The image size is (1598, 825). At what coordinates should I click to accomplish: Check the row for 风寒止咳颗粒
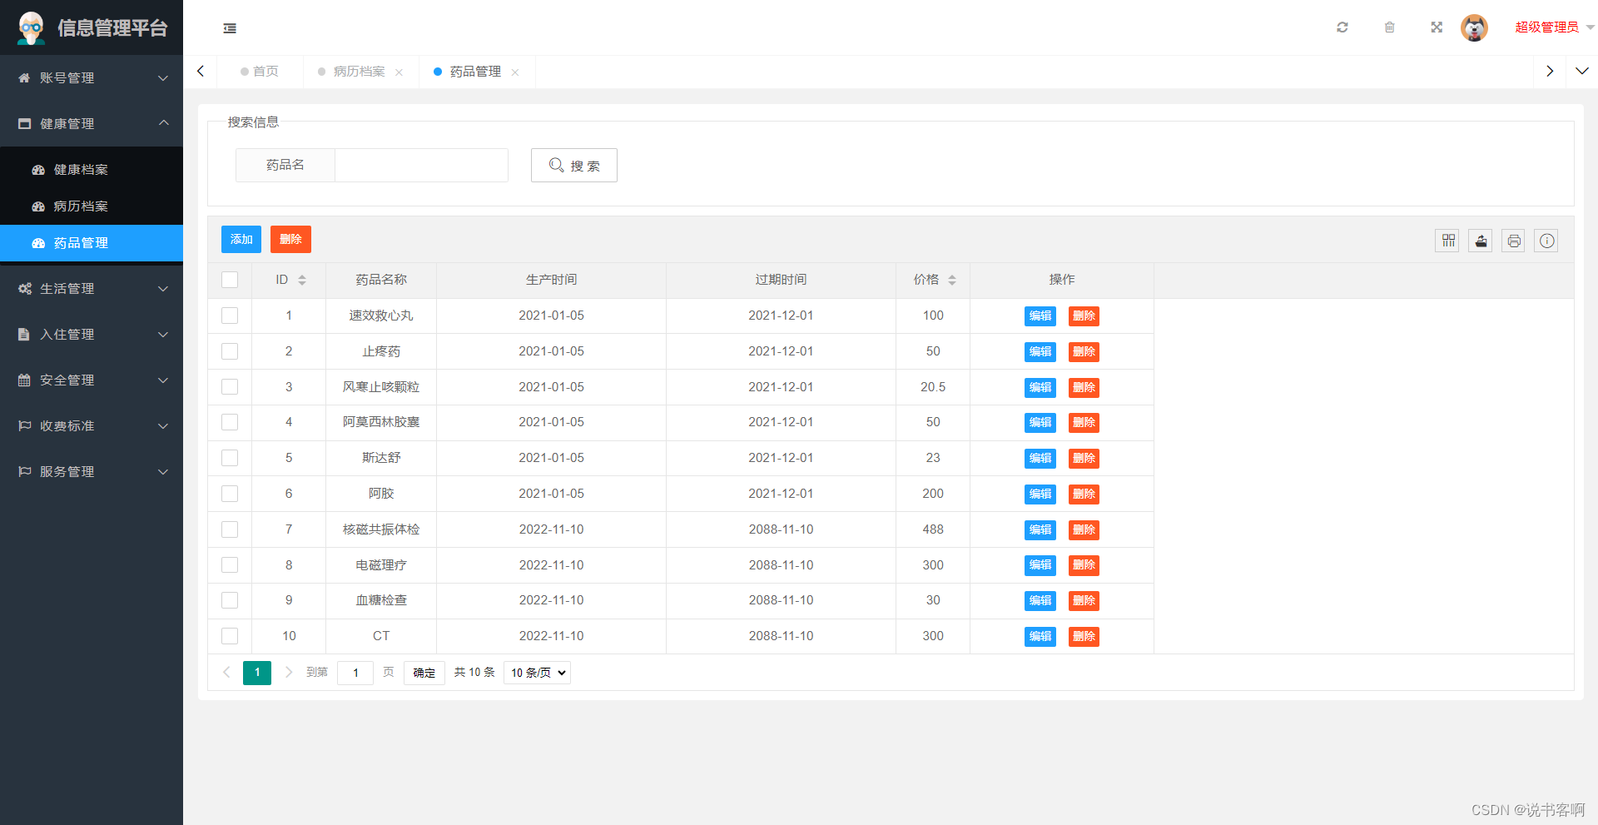[x=230, y=387]
